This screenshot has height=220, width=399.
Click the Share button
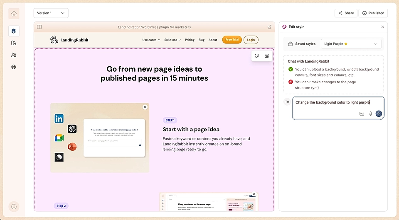point(346,13)
